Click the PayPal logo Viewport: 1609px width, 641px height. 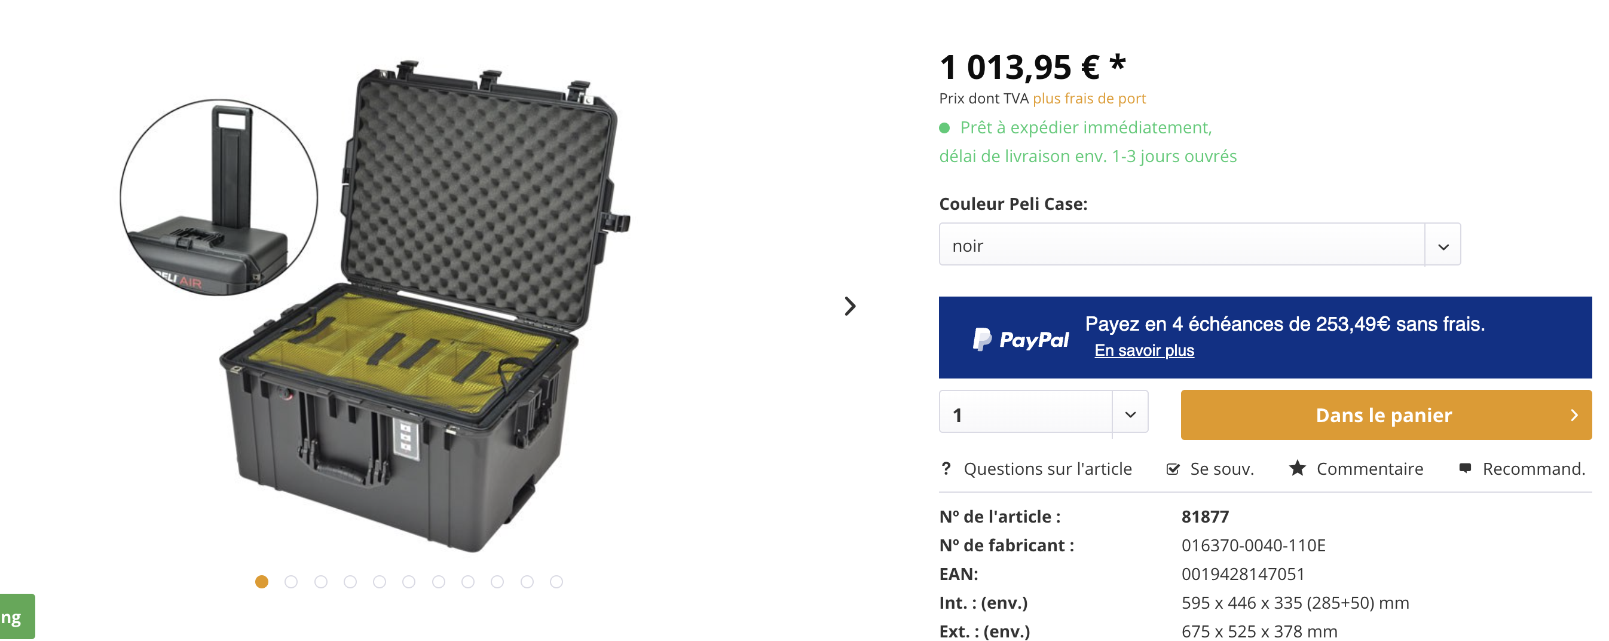pyautogui.click(x=1021, y=339)
